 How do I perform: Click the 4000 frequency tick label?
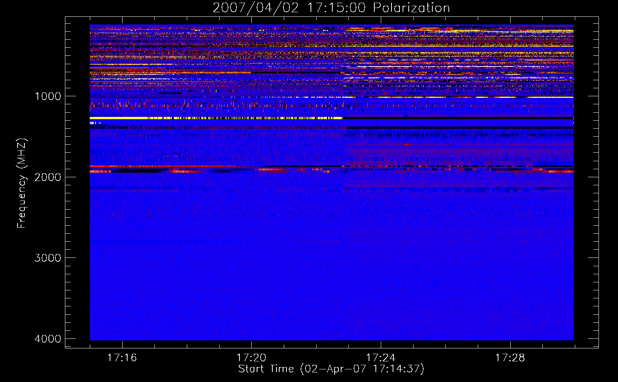pyautogui.click(x=48, y=339)
